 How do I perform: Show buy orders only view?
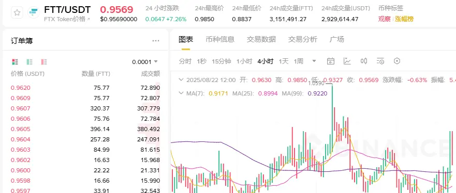click(x=30, y=62)
